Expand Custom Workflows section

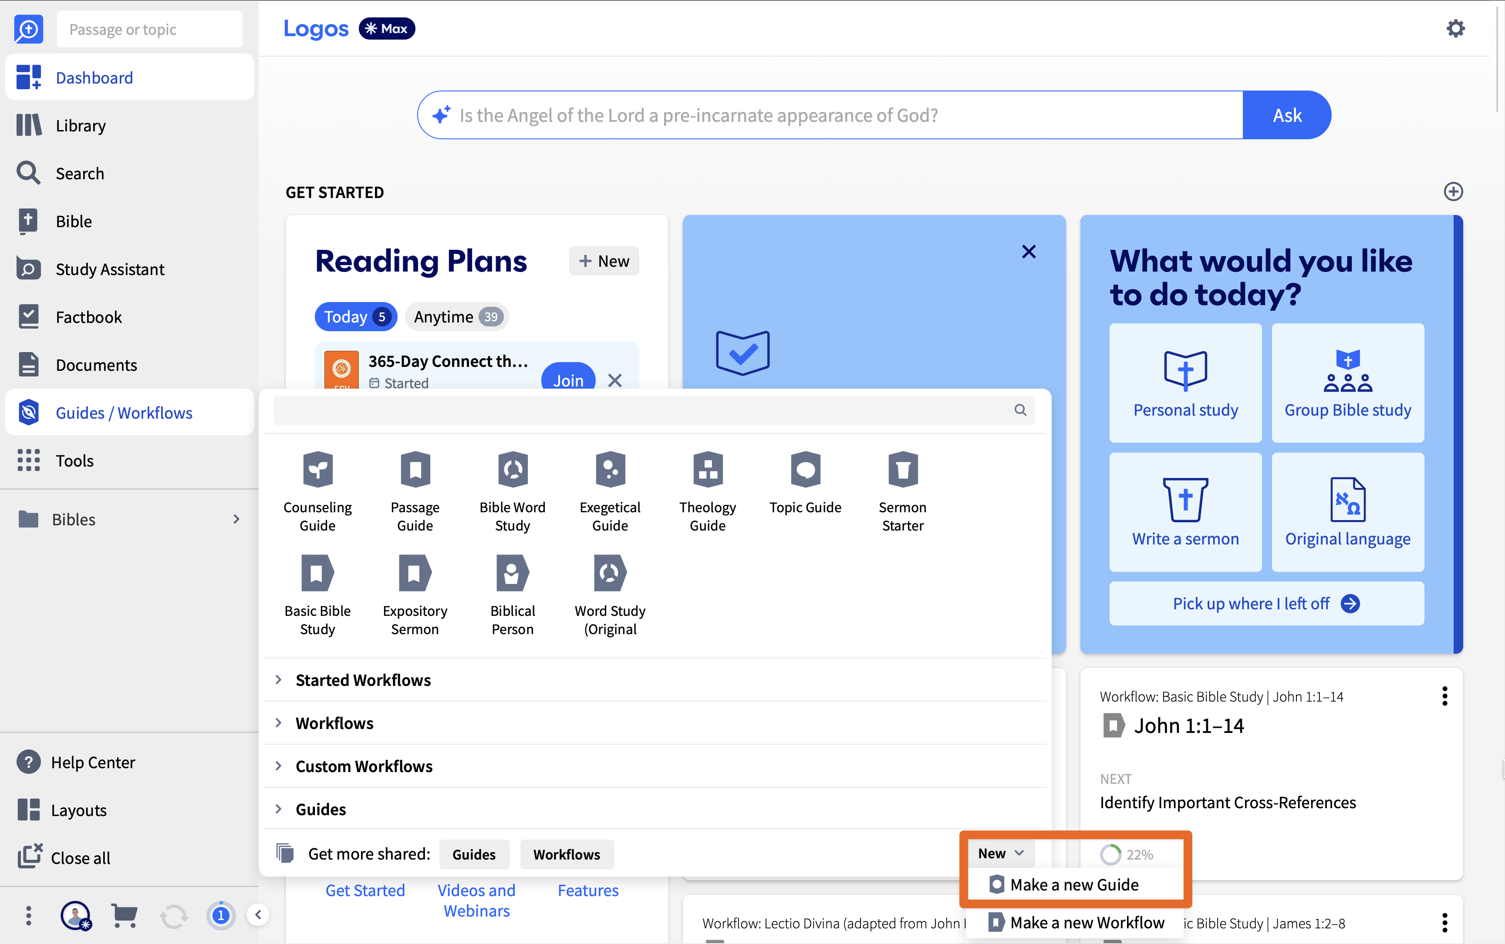(x=655, y=766)
